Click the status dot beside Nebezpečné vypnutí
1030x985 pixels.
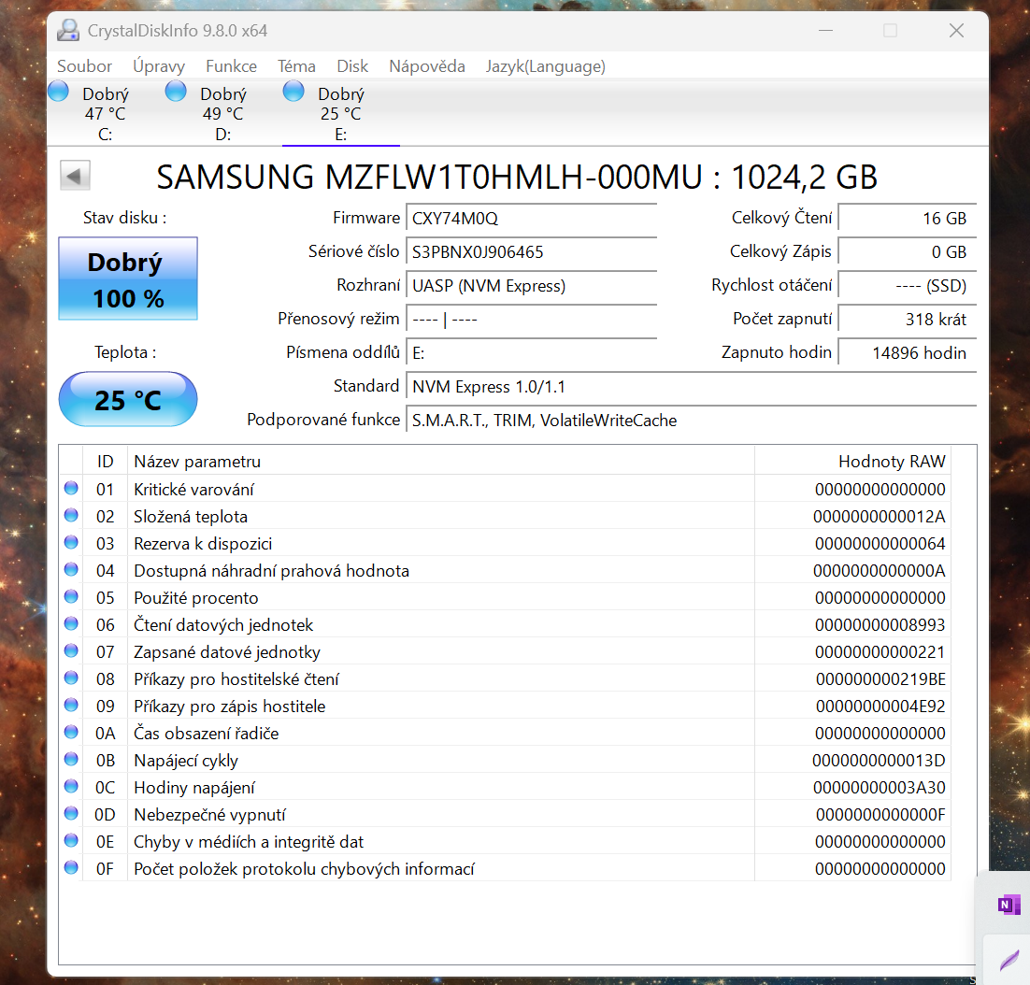(x=70, y=813)
